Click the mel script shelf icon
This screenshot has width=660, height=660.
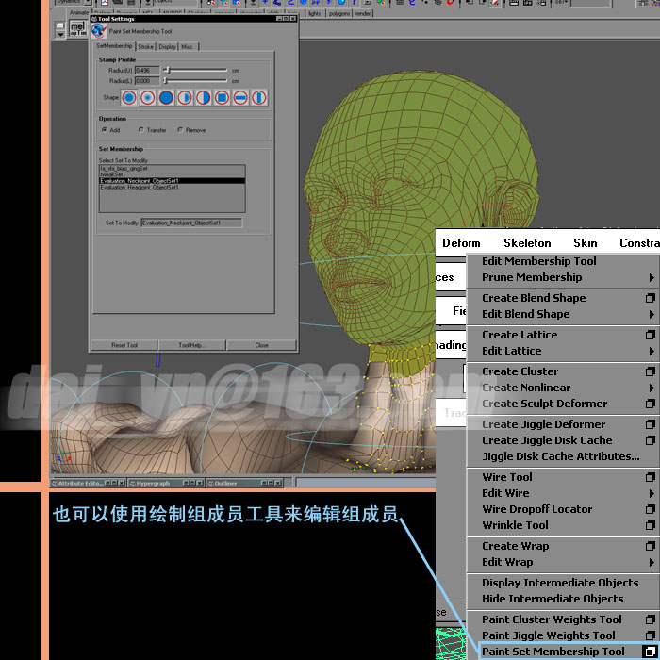[77, 28]
